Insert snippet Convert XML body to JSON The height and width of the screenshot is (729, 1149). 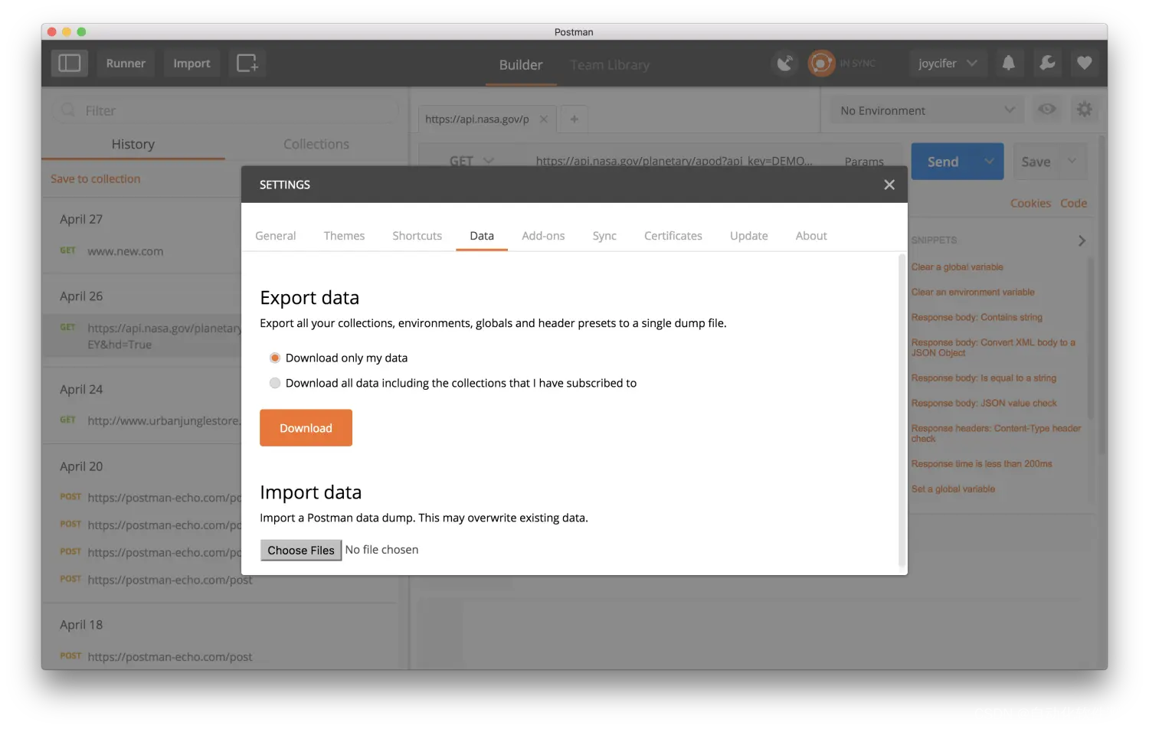coord(994,348)
